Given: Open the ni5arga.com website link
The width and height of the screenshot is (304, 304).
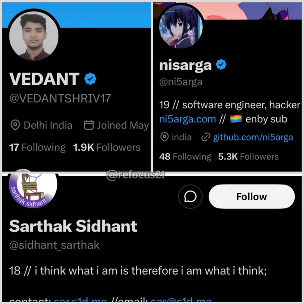Looking at the screenshot, I should tap(187, 119).
